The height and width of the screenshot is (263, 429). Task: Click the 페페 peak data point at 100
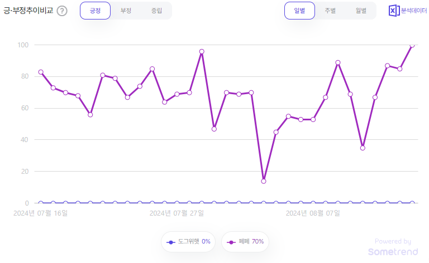coord(412,45)
